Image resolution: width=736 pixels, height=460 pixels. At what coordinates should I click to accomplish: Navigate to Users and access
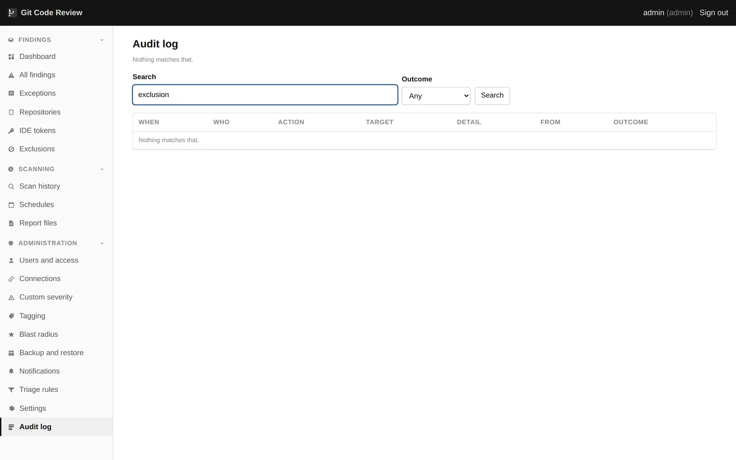56,261
